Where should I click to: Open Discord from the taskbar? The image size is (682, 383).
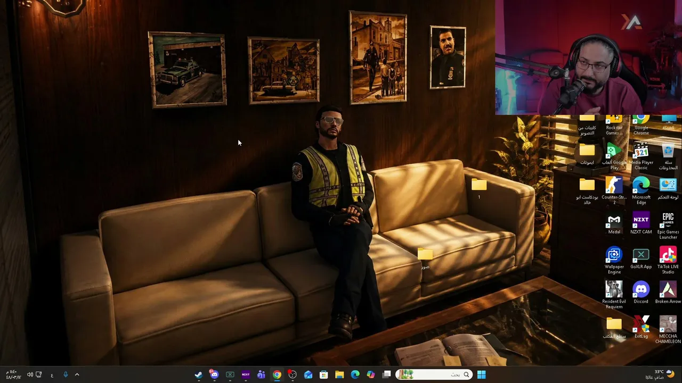(x=214, y=374)
